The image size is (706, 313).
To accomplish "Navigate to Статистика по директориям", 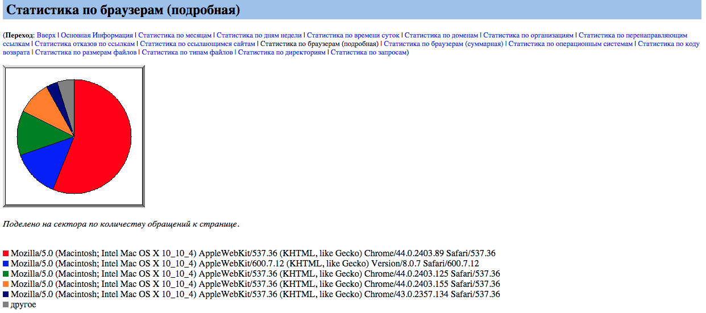I will [281, 52].
